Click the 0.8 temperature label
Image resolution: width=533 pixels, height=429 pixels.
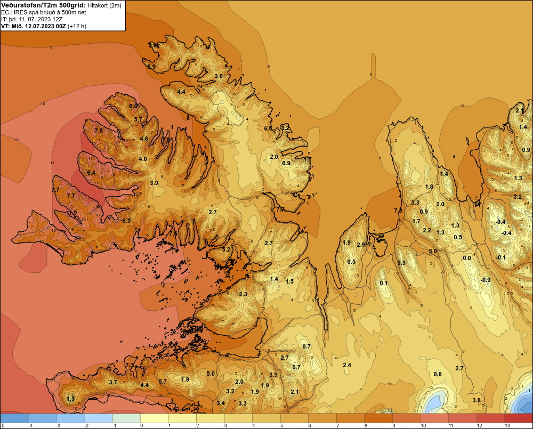click(438, 374)
